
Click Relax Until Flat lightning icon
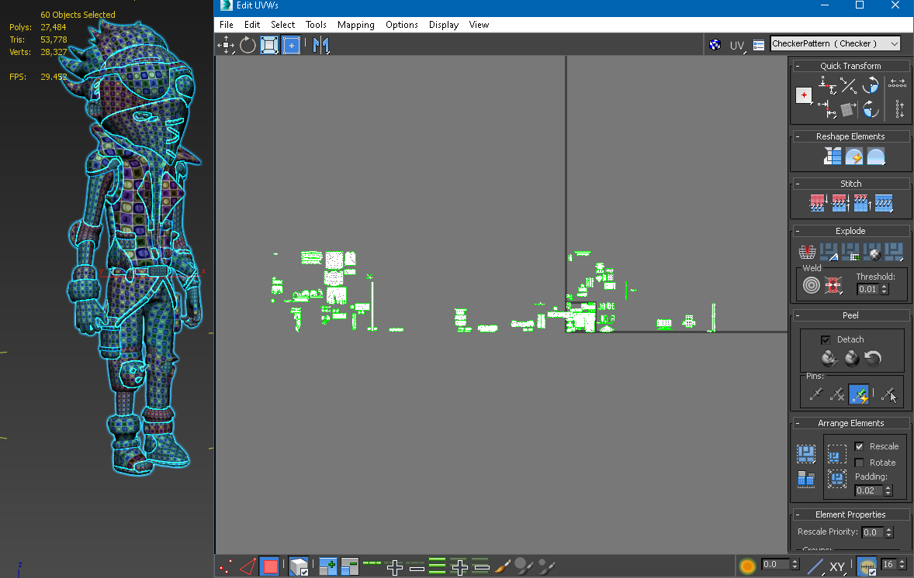point(854,156)
